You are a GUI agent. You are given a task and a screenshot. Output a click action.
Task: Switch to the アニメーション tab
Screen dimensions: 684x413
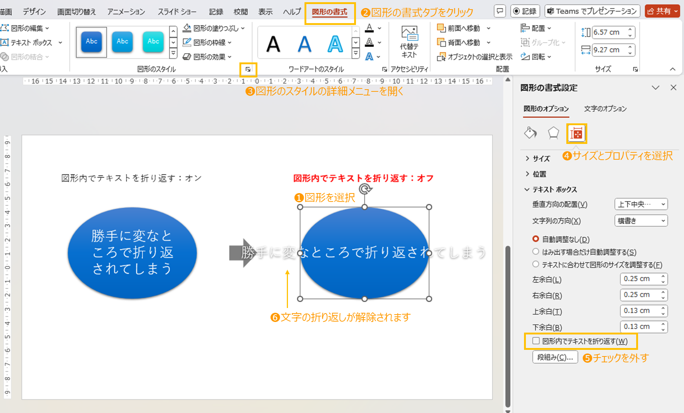[x=126, y=12]
